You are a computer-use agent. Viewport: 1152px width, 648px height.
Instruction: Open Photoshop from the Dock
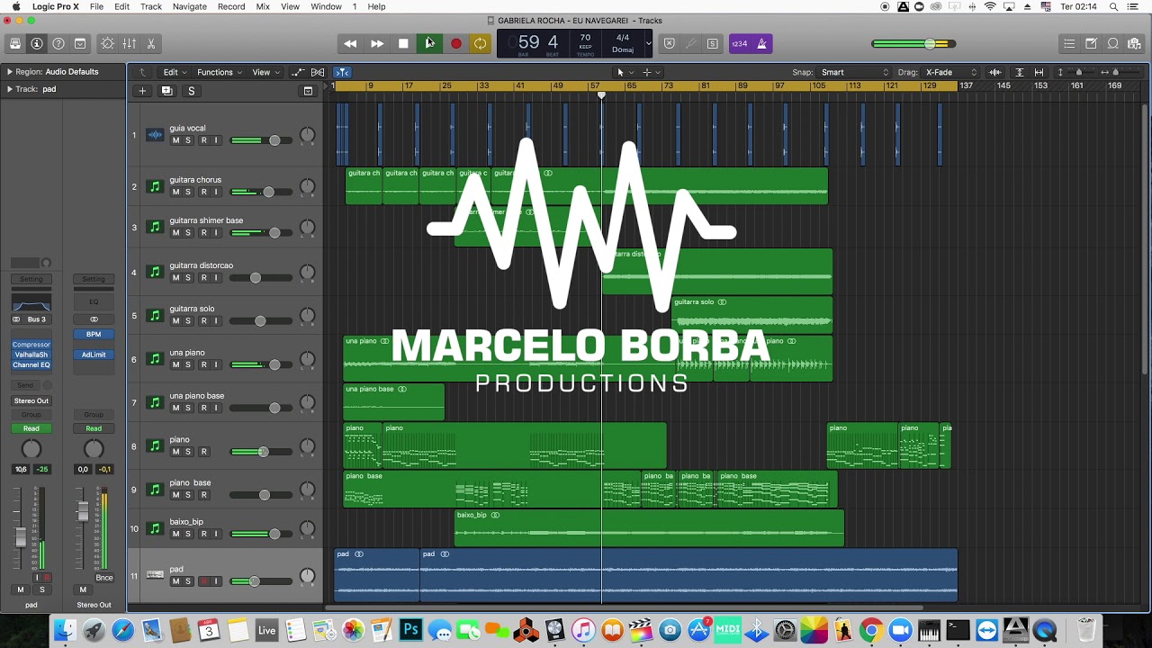tap(411, 630)
